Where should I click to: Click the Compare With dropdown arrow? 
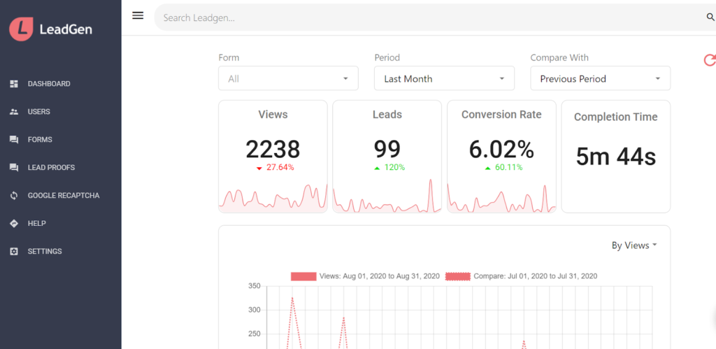click(x=658, y=78)
